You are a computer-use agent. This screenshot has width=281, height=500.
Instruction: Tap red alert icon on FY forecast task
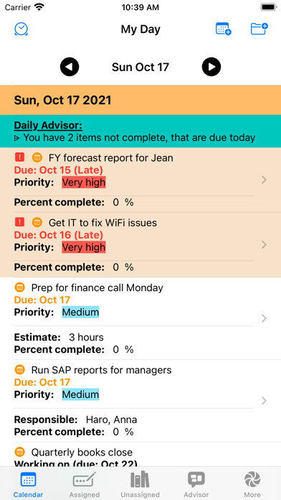(x=20, y=157)
